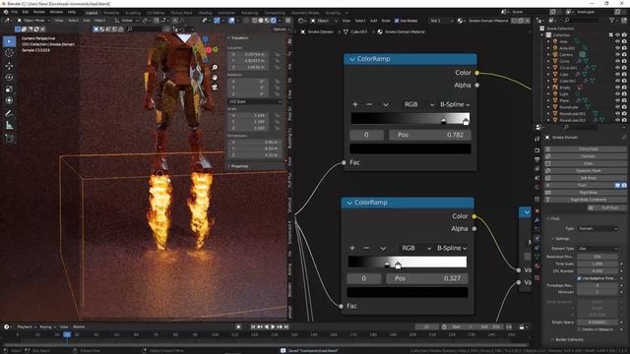Switch viewport to wireframe shading

pyautogui.click(x=255, y=21)
